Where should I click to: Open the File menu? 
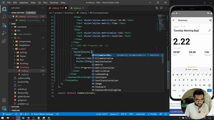tap(9, 3)
